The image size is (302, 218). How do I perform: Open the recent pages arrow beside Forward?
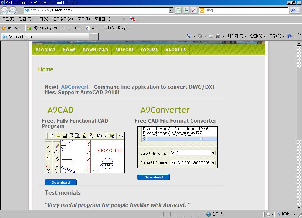click(19, 10)
